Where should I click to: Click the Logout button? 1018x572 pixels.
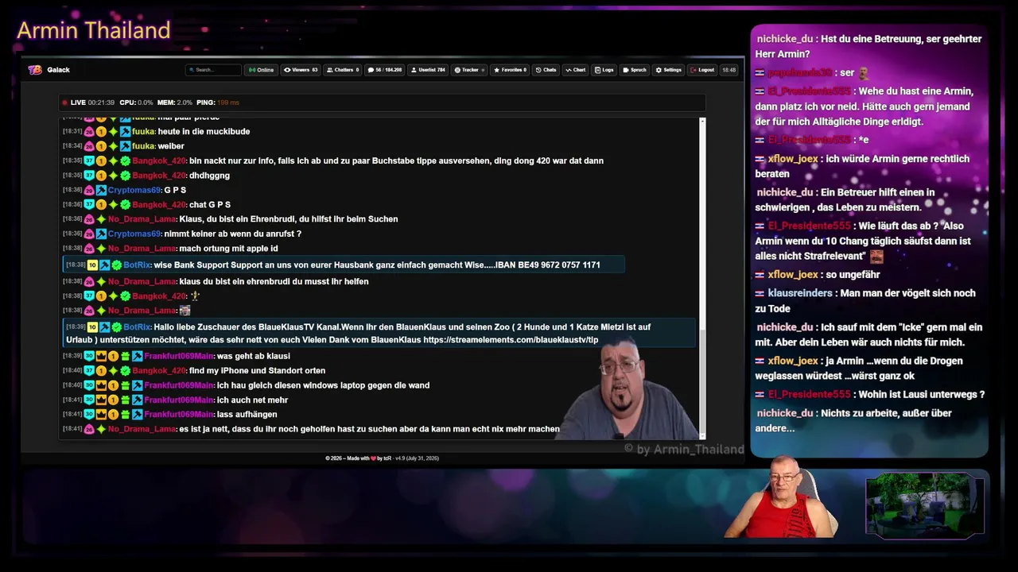coord(702,70)
